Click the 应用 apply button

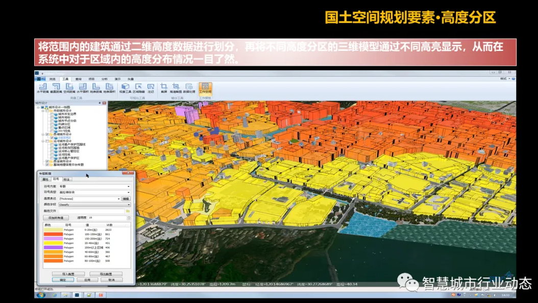click(87, 280)
